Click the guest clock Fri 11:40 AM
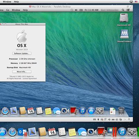Viewport: 139px width, 139px height. point(91,10)
